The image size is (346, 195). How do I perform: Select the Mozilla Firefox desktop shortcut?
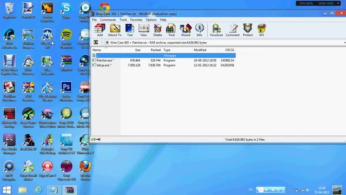pyautogui.click(x=85, y=171)
